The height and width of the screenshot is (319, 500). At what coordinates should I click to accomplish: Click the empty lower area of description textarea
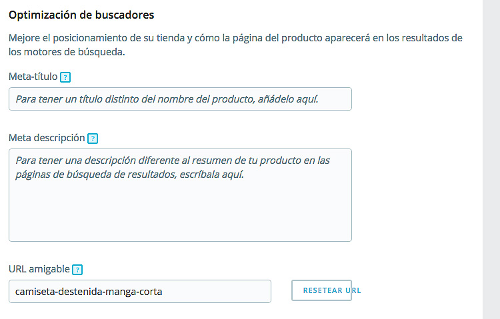(180, 212)
